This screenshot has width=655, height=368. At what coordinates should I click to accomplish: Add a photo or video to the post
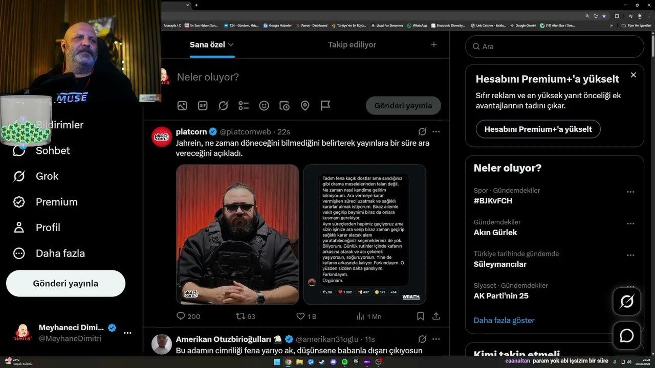pyautogui.click(x=182, y=106)
